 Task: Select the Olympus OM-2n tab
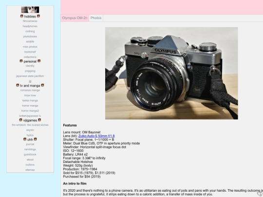pos(75,18)
